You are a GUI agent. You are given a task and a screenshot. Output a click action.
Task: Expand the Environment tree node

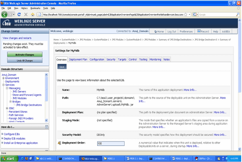3,78
